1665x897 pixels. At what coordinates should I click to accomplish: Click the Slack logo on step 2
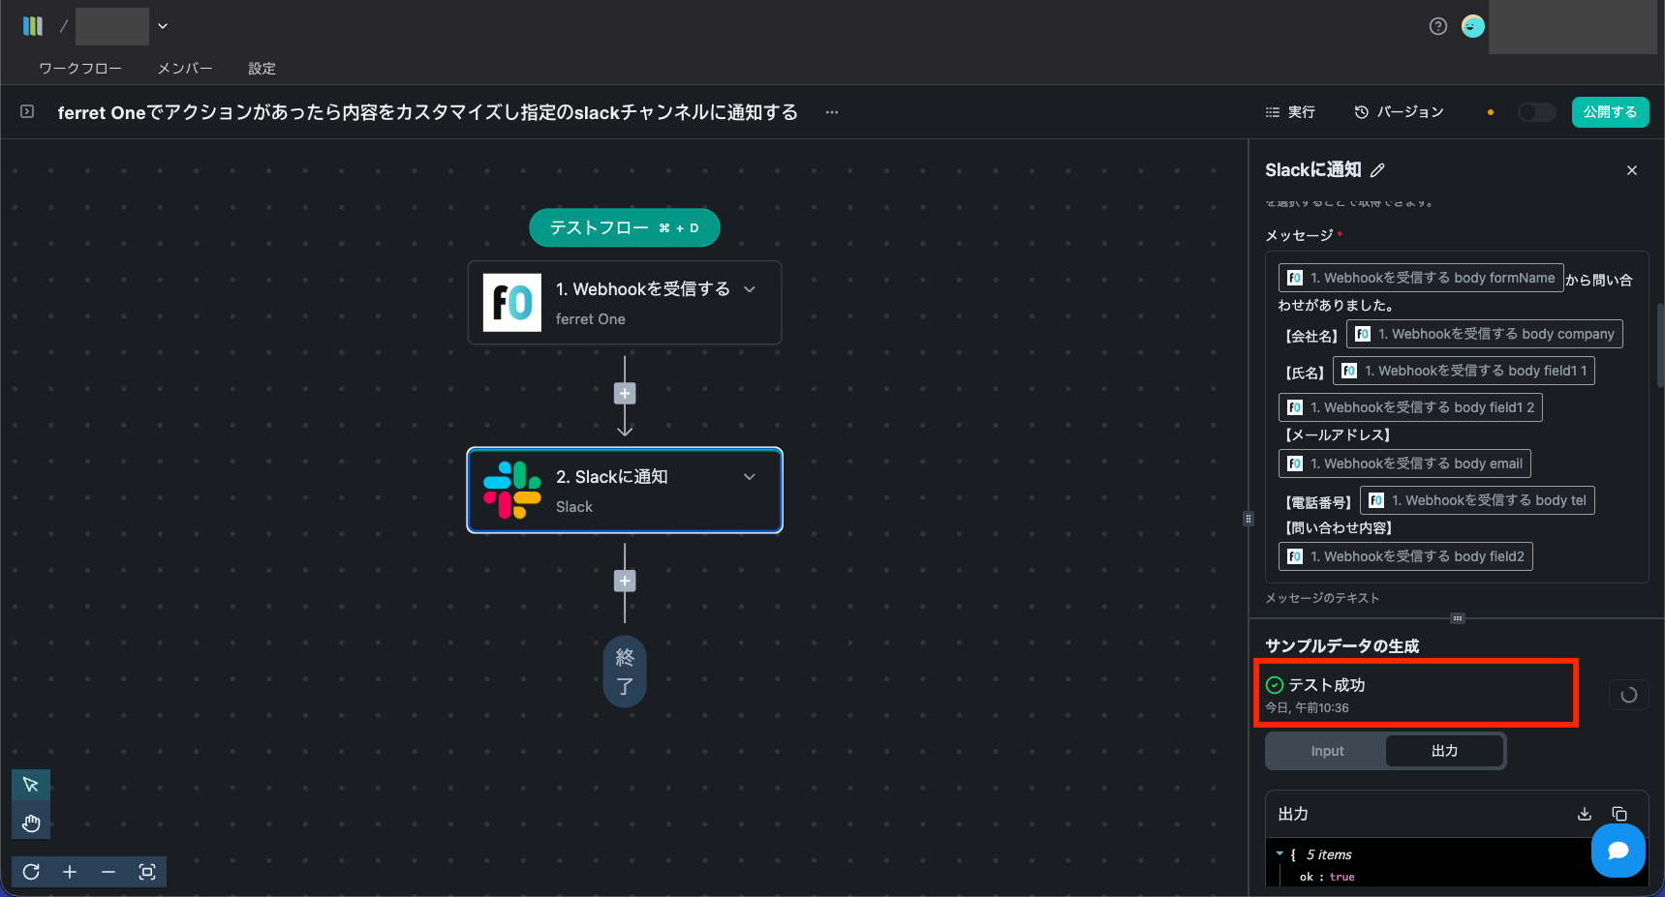(x=512, y=491)
